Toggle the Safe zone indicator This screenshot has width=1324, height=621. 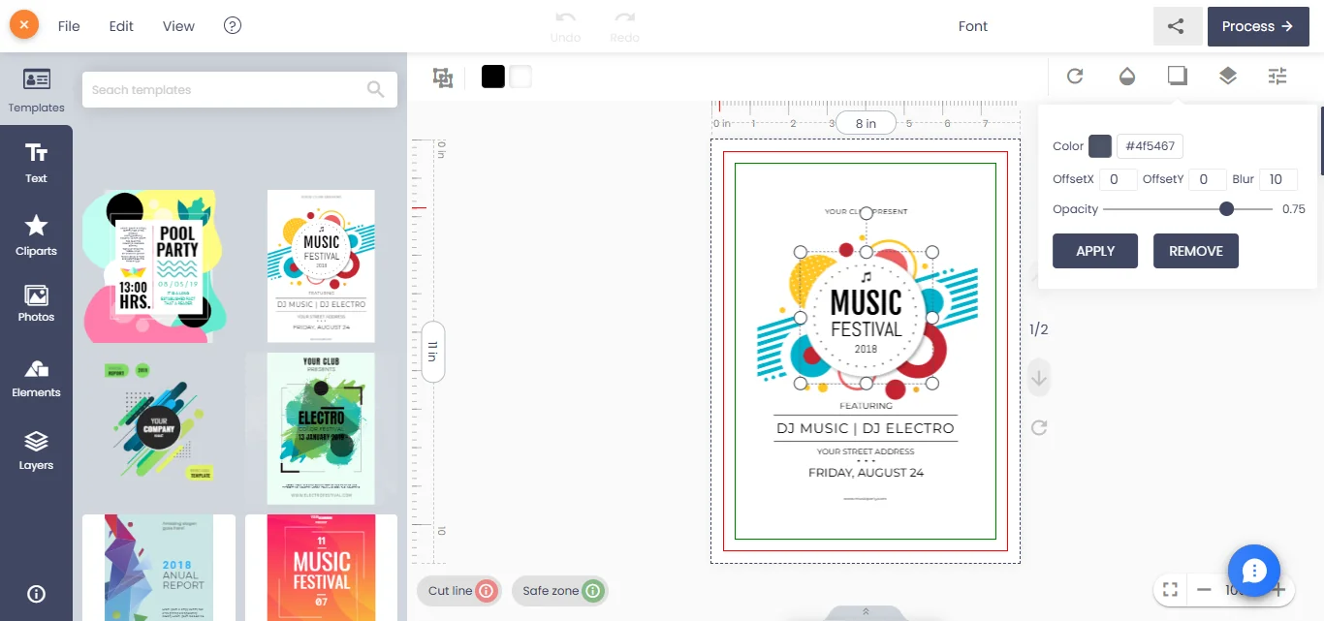[560, 591]
